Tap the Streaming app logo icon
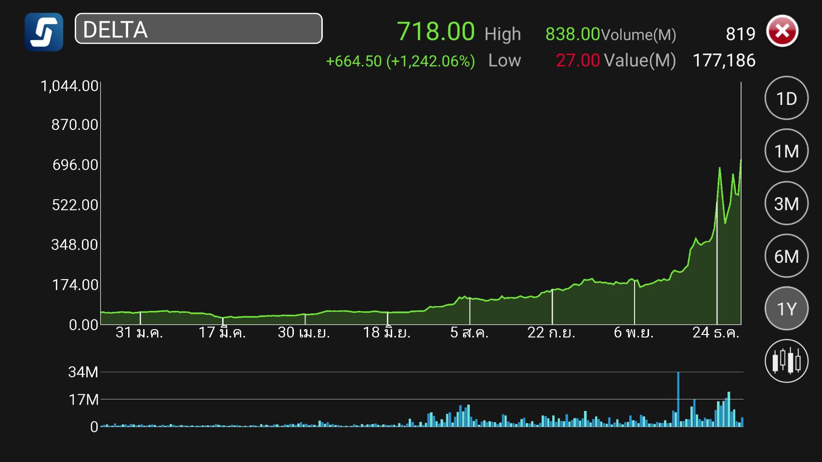 point(44,32)
